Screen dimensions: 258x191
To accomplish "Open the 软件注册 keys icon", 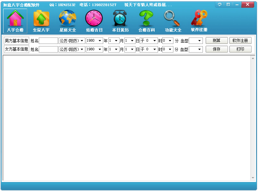I will pos(199,18).
